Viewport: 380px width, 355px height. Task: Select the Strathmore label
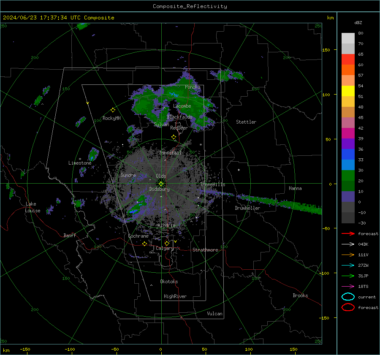pyautogui.click(x=205, y=250)
